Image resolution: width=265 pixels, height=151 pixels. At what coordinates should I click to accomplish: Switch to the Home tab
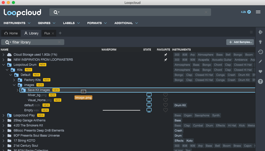tap(11, 33)
